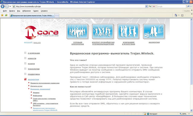Open the Инфоркер sublink

(x=37, y=96)
